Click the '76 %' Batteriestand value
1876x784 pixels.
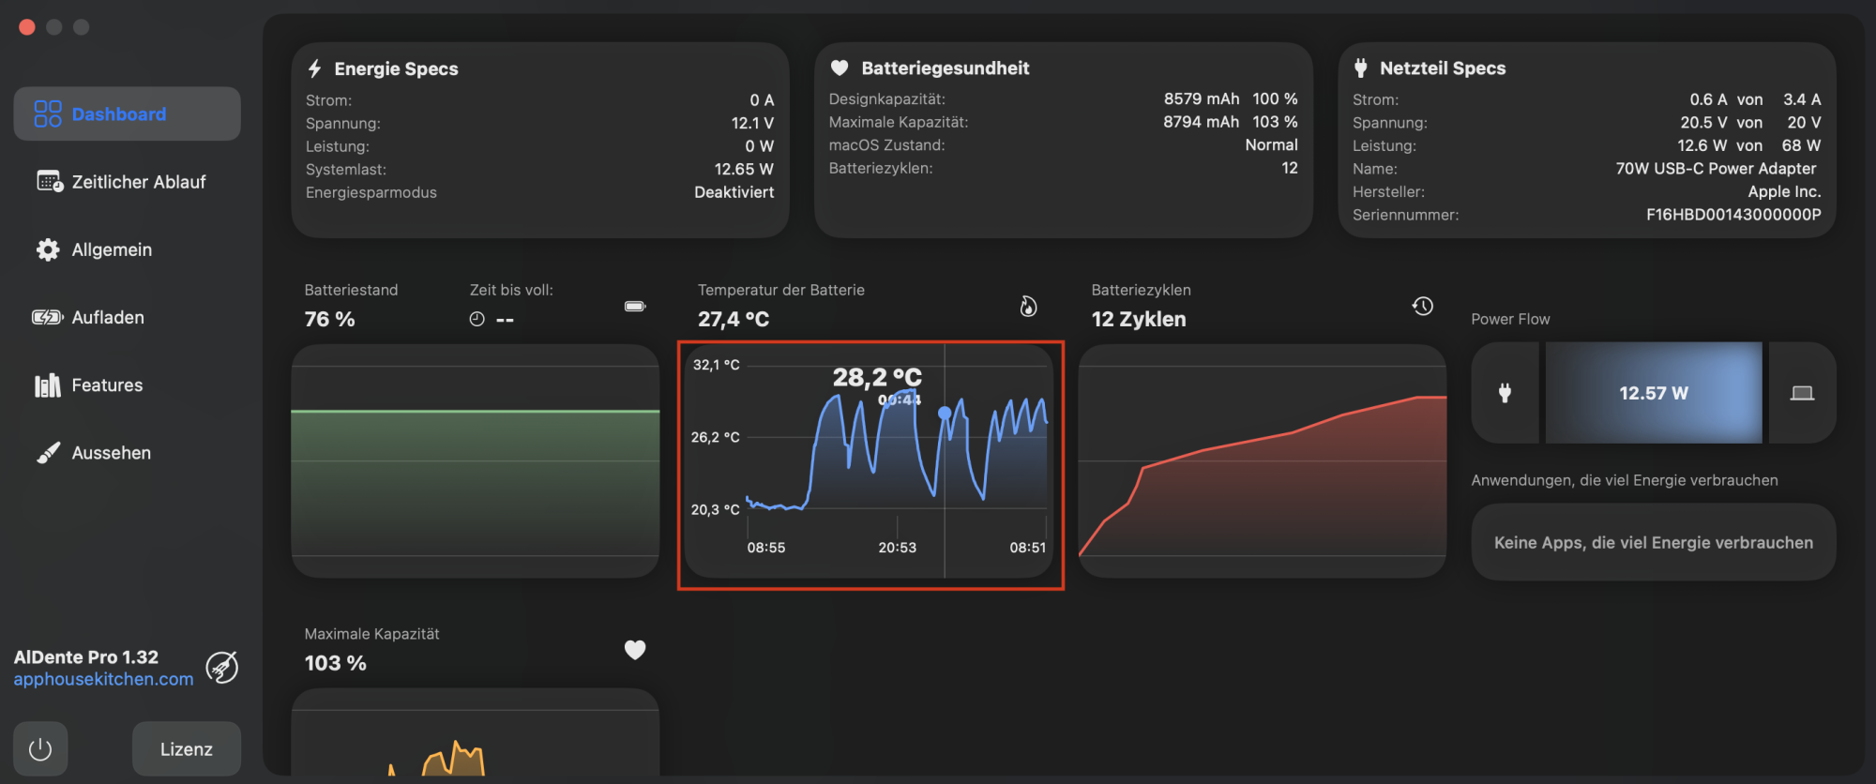tap(330, 319)
